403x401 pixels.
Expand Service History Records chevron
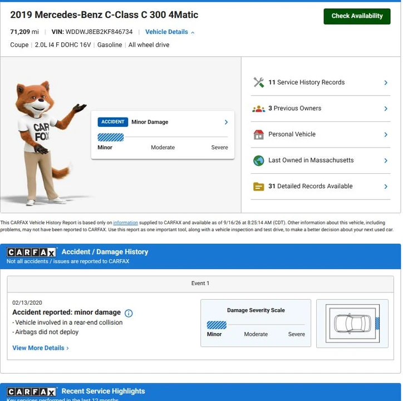[x=386, y=82]
